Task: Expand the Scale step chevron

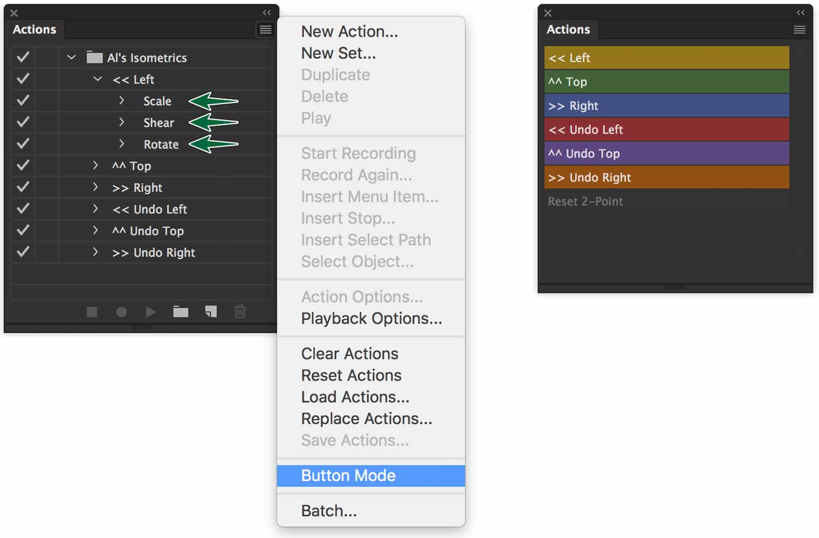Action: click(x=121, y=100)
